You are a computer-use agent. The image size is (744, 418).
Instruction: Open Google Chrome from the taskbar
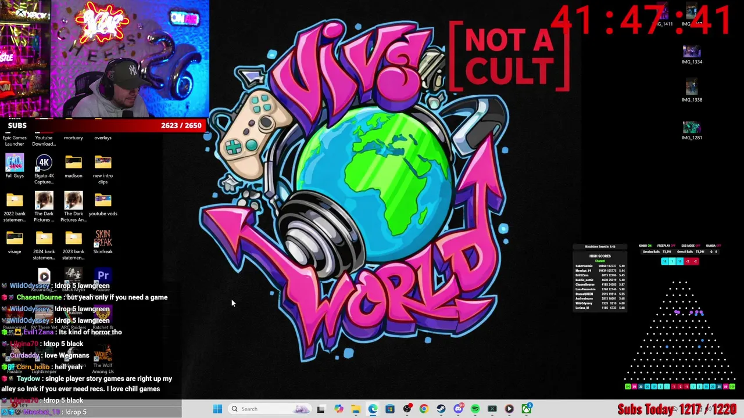(424, 409)
